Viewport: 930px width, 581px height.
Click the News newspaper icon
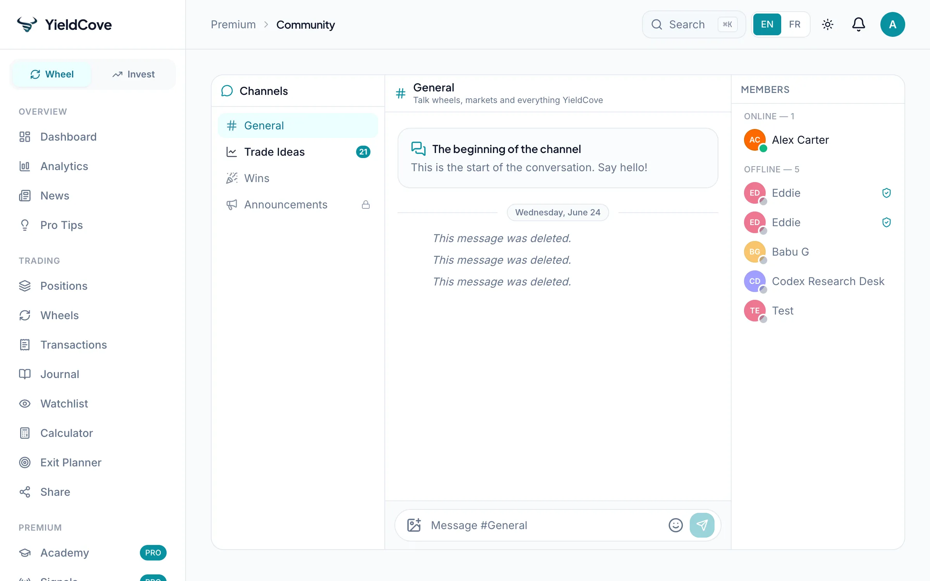coord(25,196)
